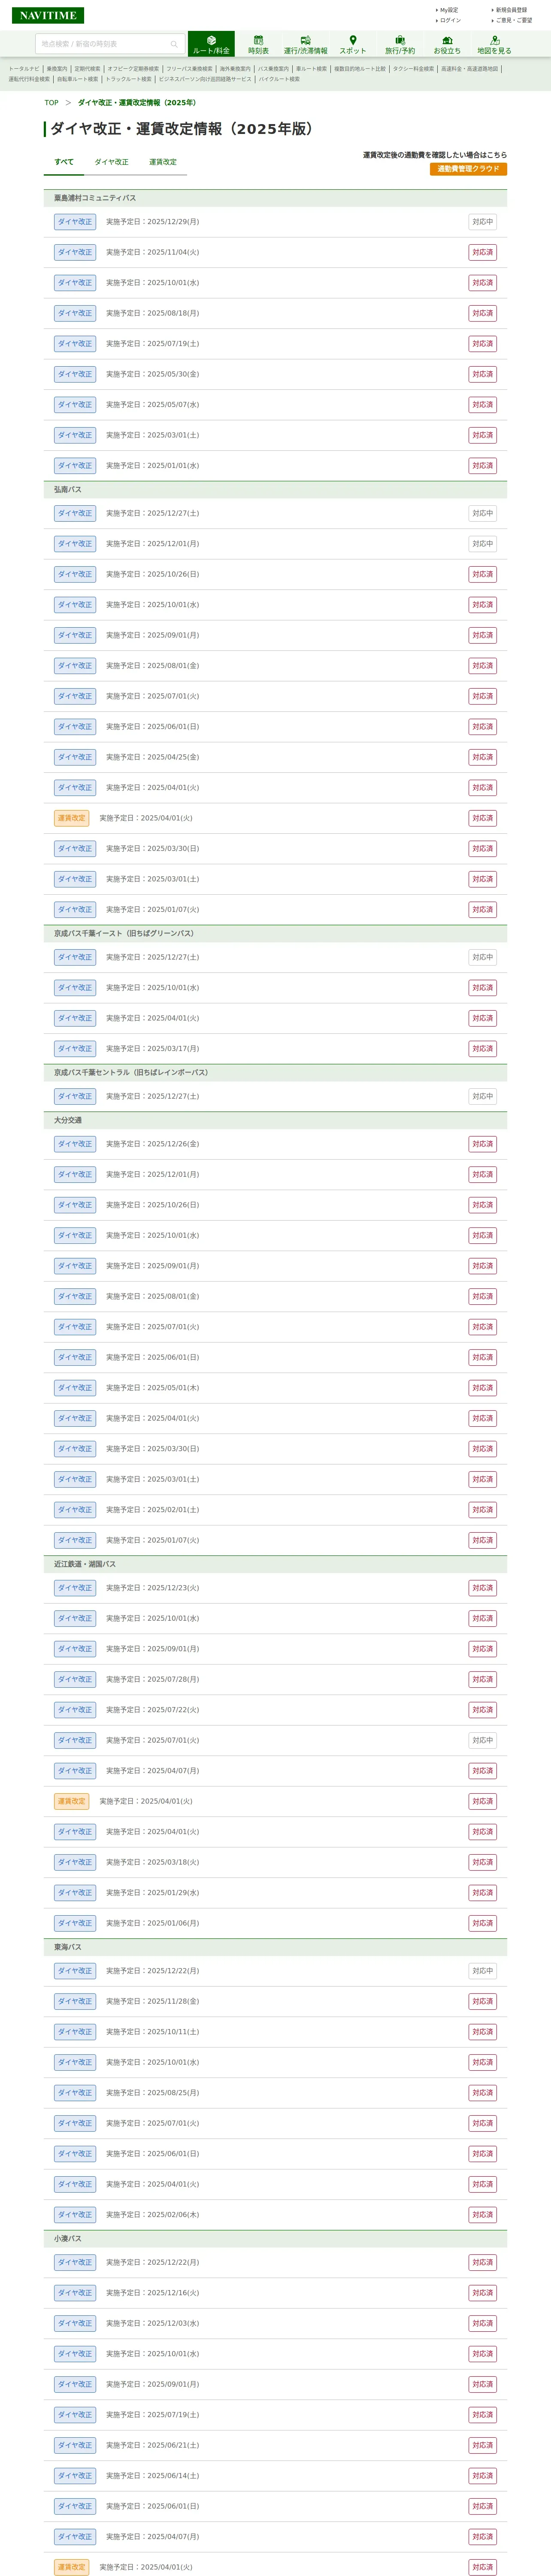Click 粟島浦村コミュニティバス section header
551x2576 pixels.
pyautogui.click(x=275, y=198)
